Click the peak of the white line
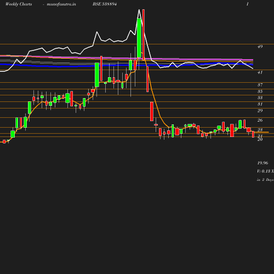This screenshot has width=274, height=274. click(139, 10)
